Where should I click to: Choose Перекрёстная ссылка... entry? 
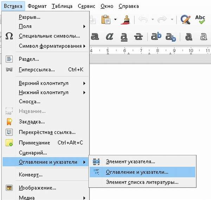point(45,132)
